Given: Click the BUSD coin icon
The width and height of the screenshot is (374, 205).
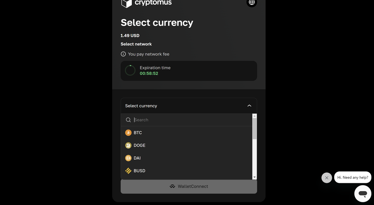Looking at the screenshot, I should pyautogui.click(x=128, y=171).
